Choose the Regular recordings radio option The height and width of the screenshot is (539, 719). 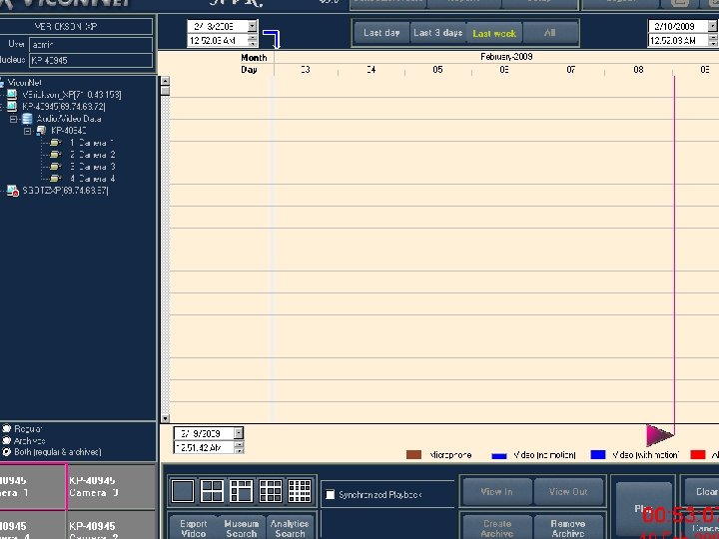(x=6, y=428)
